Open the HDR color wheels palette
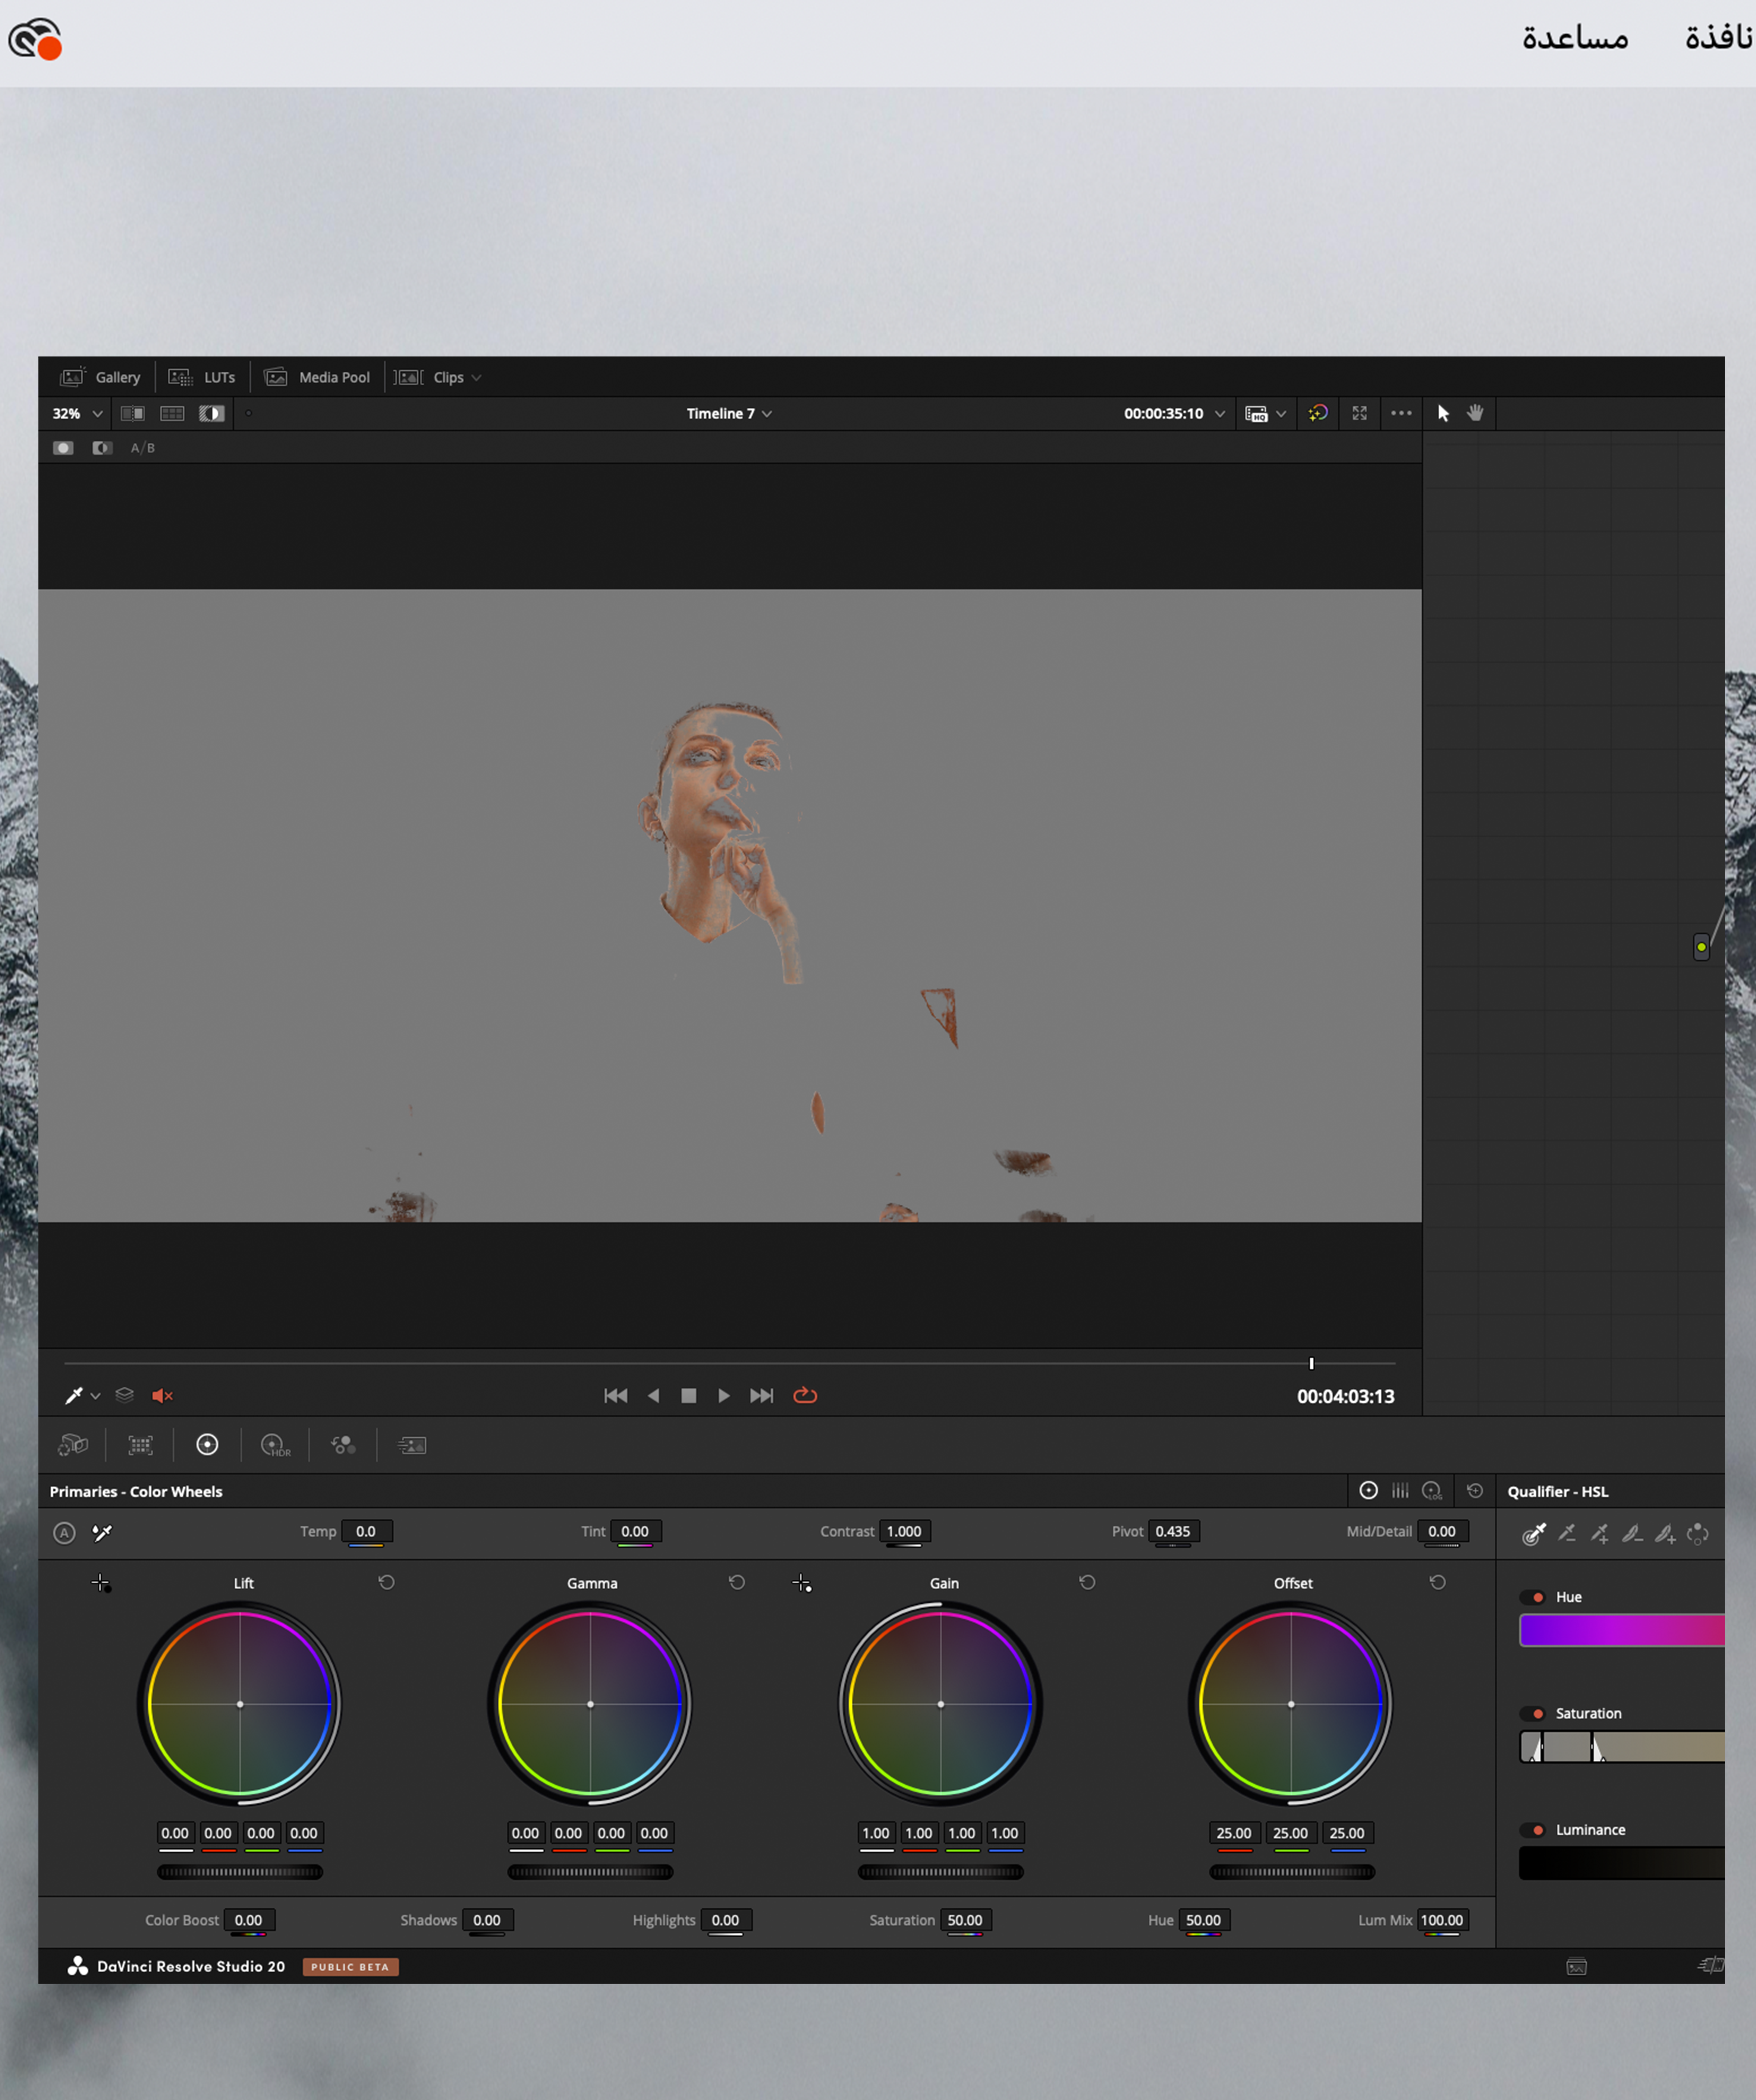Image resolution: width=1756 pixels, height=2100 pixels. [275, 1445]
